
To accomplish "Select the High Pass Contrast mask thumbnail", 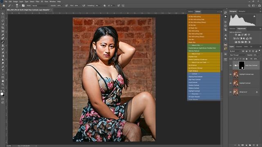I will [242, 65].
